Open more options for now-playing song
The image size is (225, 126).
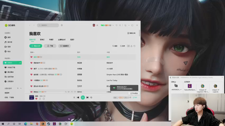coord(44,99)
